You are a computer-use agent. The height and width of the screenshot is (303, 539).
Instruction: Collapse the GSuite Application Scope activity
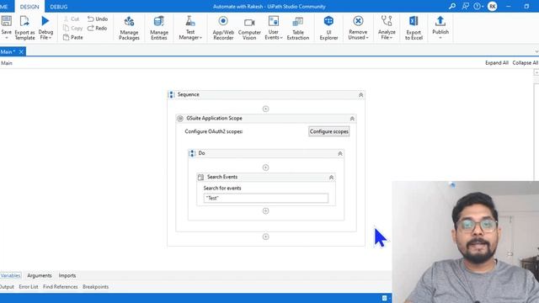click(352, 119)
